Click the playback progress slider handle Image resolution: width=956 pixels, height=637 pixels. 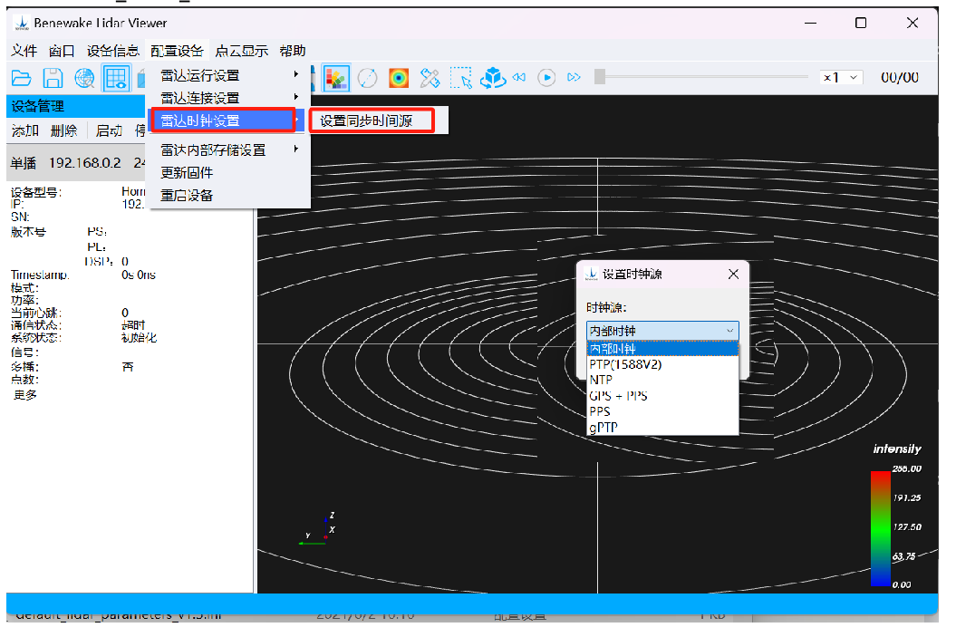point(600,77)
